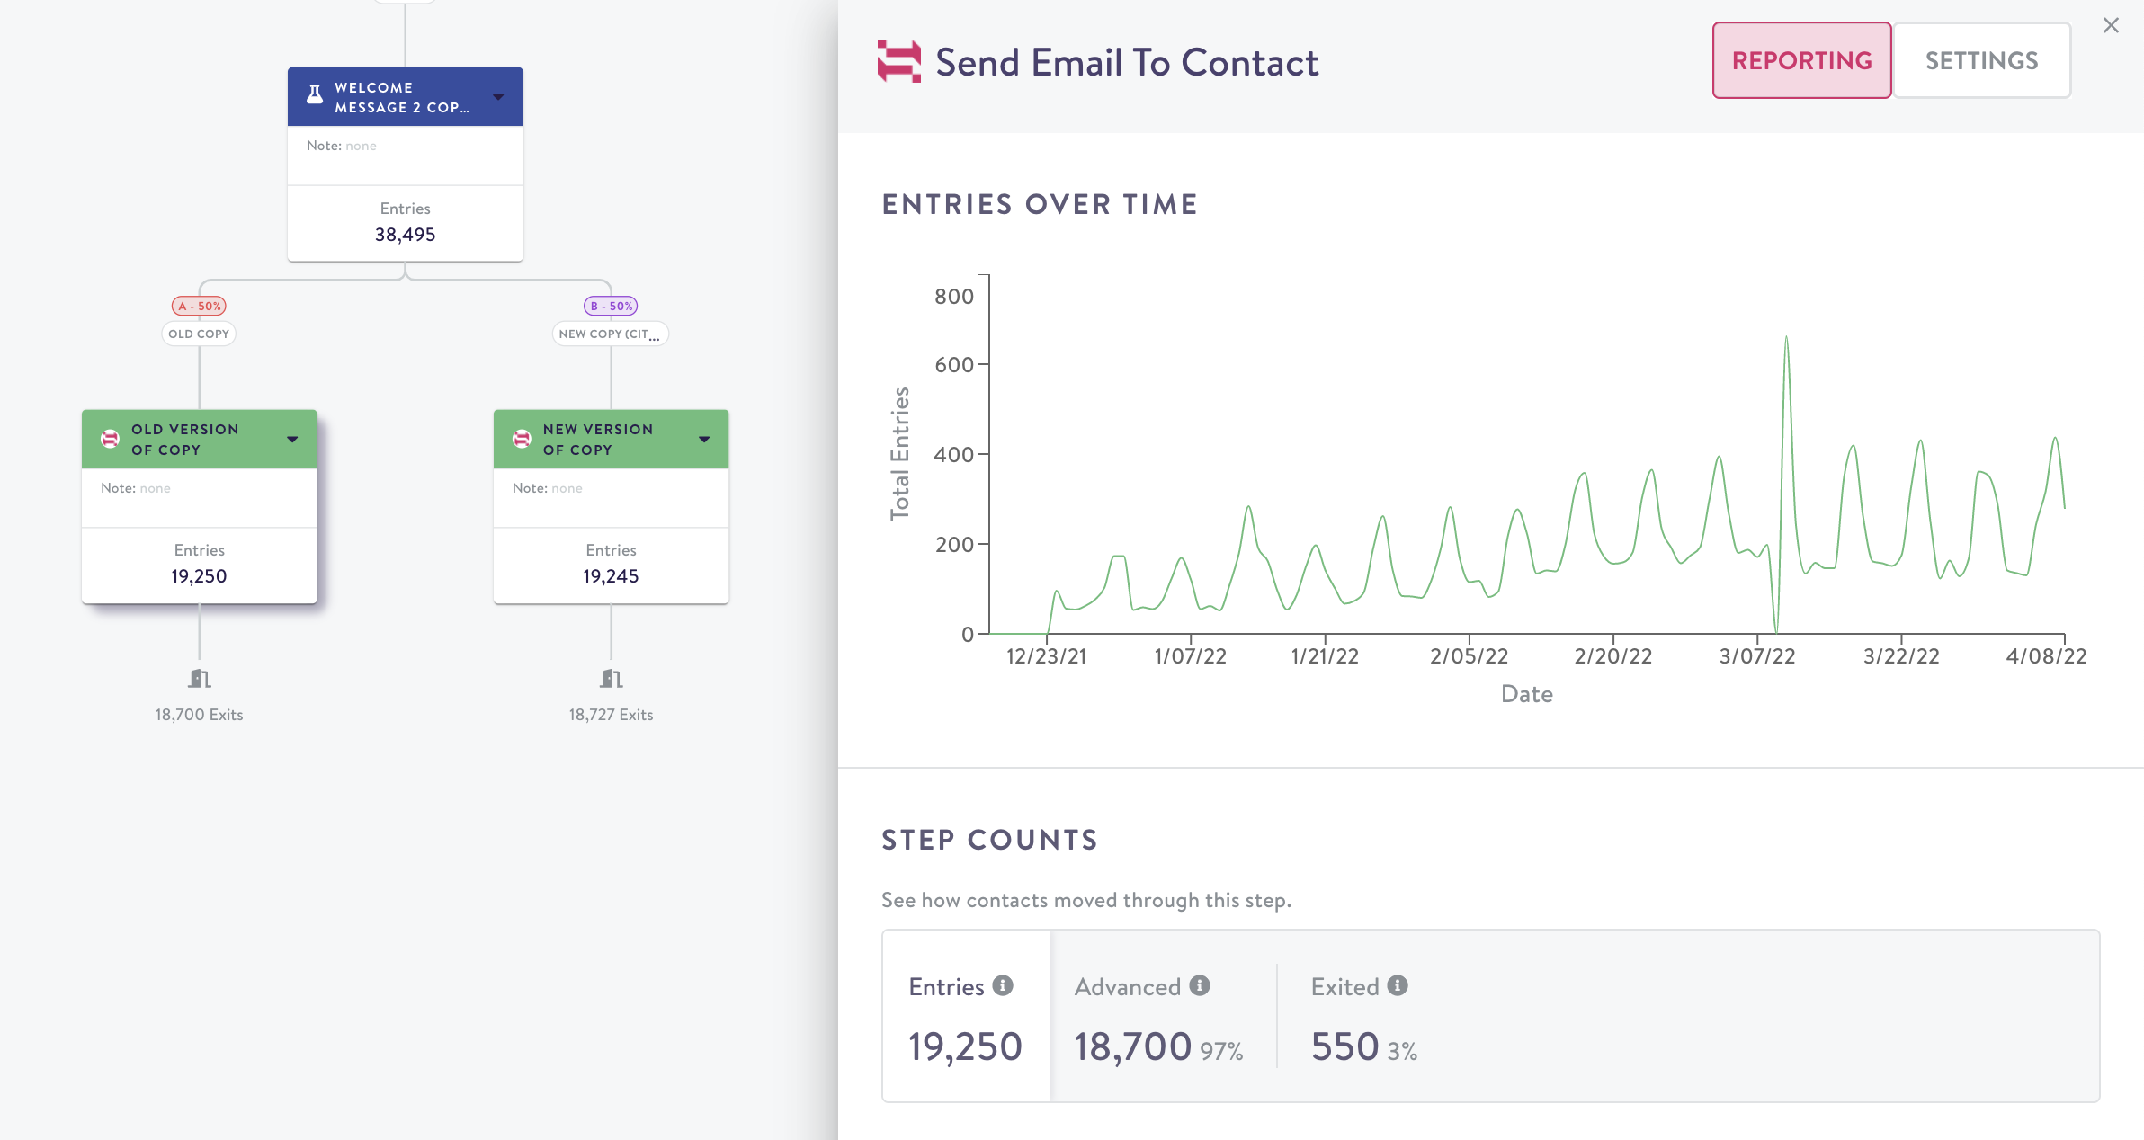Switch to the Settings tab
The height and width of the screenshot is (1140, 2144).
point(1981,60)
